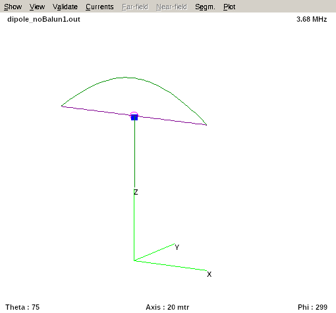Open the Segm. menu

(205, 7)
